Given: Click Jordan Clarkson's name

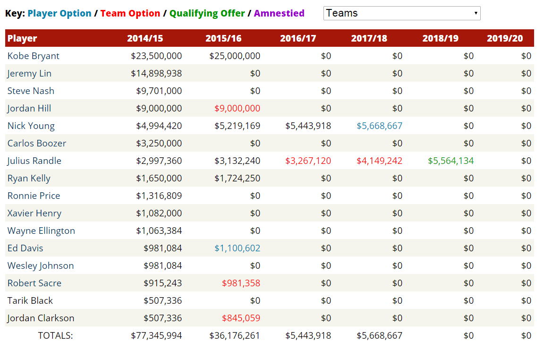Looking at the screenshot, I should coord(41,318).
